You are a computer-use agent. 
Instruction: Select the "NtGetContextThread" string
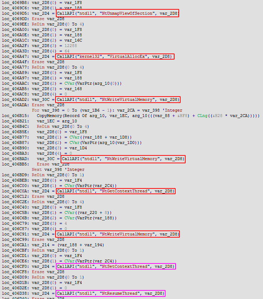tap(125, 191)
